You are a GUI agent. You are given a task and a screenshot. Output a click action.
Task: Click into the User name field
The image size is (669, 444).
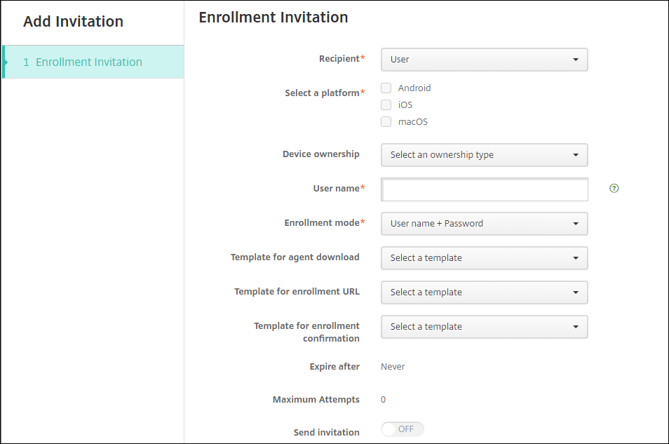[484, 189]
